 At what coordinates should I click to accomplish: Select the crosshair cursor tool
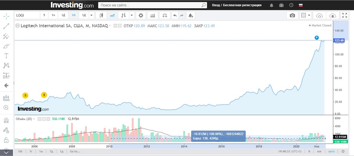click(6, 16)
